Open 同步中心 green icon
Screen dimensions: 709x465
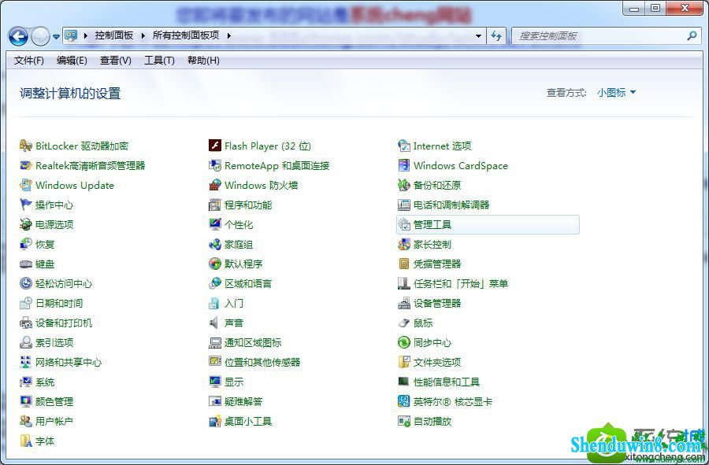pos(404,343)
